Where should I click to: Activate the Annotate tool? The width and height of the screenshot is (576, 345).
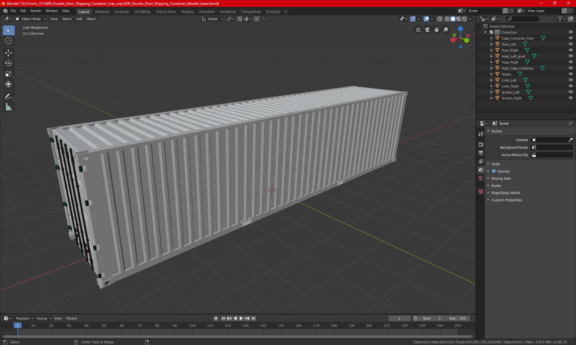(x=8, y=96)
